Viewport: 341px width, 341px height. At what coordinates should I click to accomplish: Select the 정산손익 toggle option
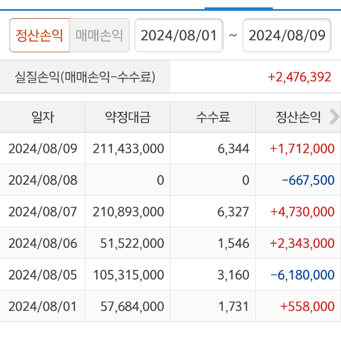pyautogui.click(x=39, y=36)
